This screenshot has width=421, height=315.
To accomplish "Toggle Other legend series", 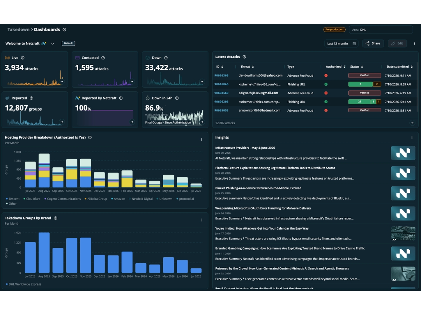I will point(11,204).
